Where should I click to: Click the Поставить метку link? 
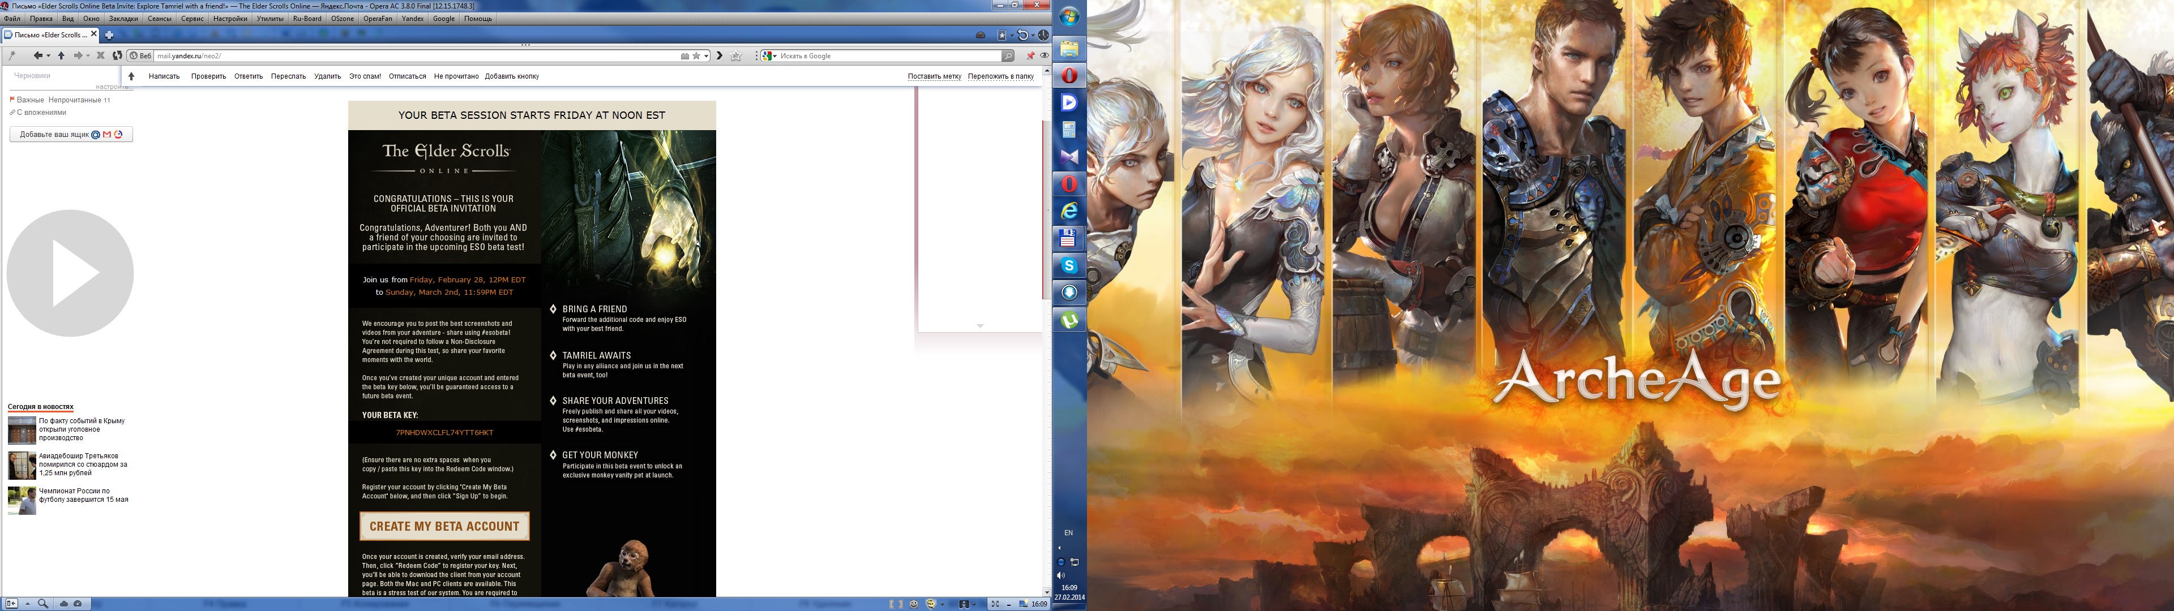[934, 76]
